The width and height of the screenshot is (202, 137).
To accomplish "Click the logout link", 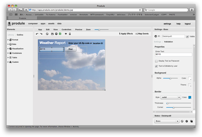I will pyautogui.click(x=187, y=24).
